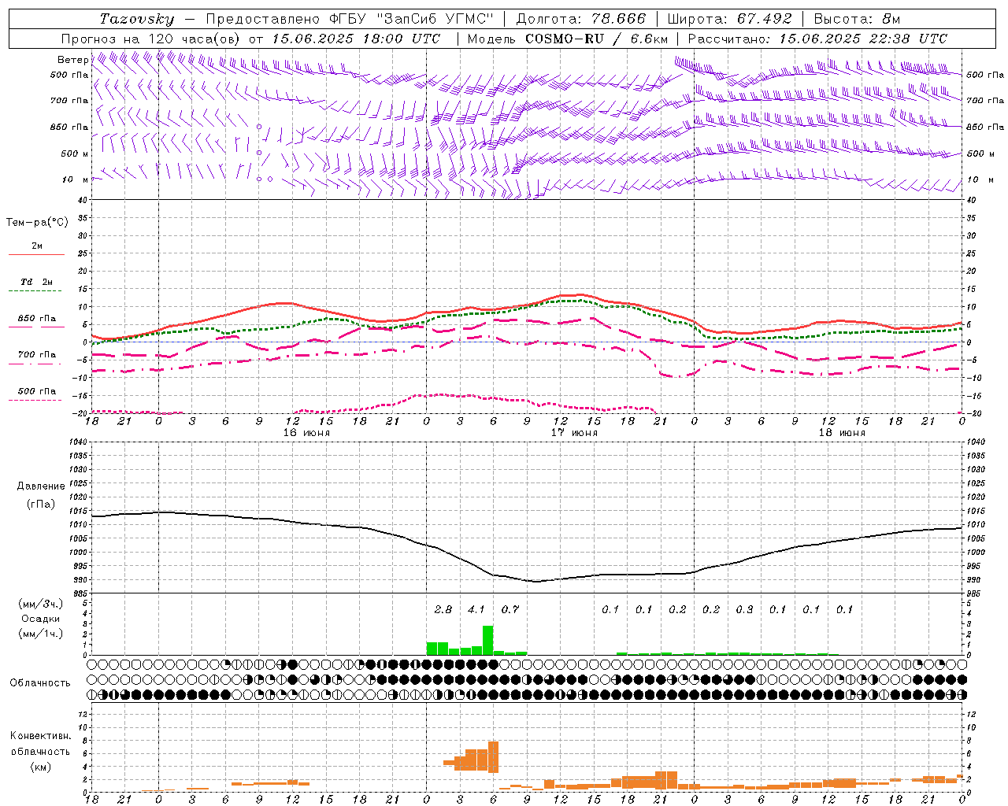
Task: Click the station name 'Tazovsky' in the header
Action: coord(136,19)
